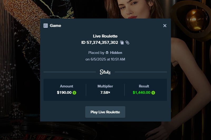Click the Amount column label

(66, 86)
